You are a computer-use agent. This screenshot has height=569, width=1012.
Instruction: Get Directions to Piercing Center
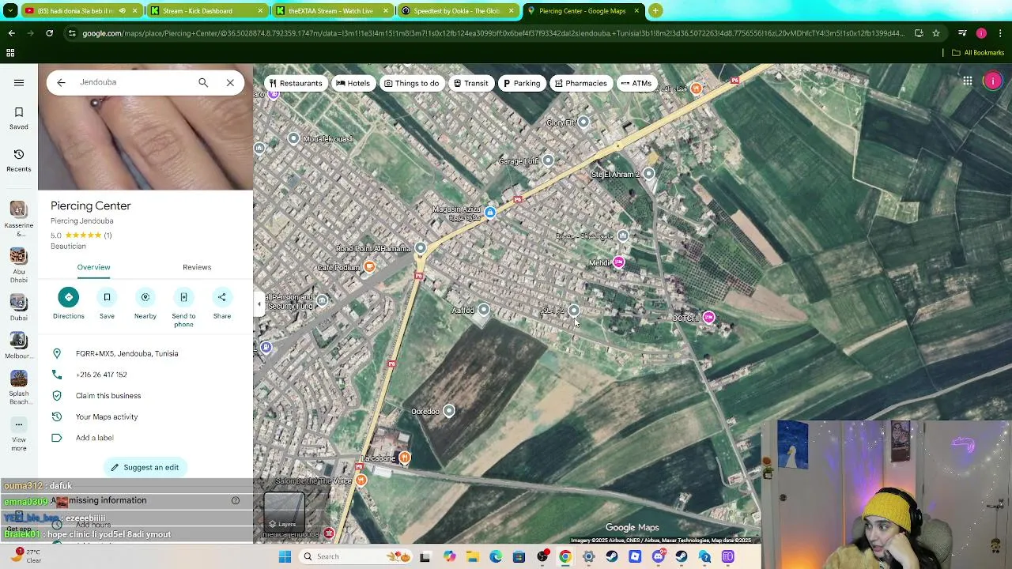[68, 304]
